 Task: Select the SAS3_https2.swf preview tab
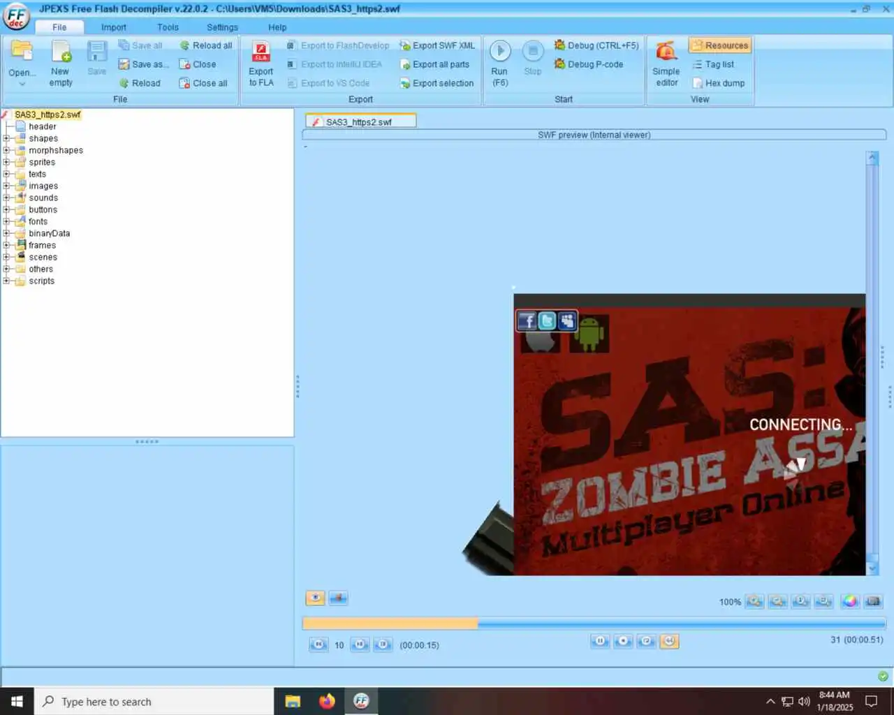coord(360,121)
